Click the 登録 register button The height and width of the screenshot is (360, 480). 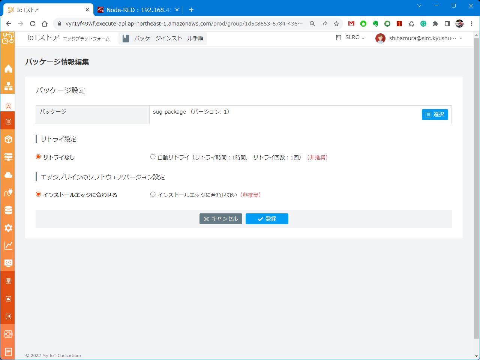267,219
